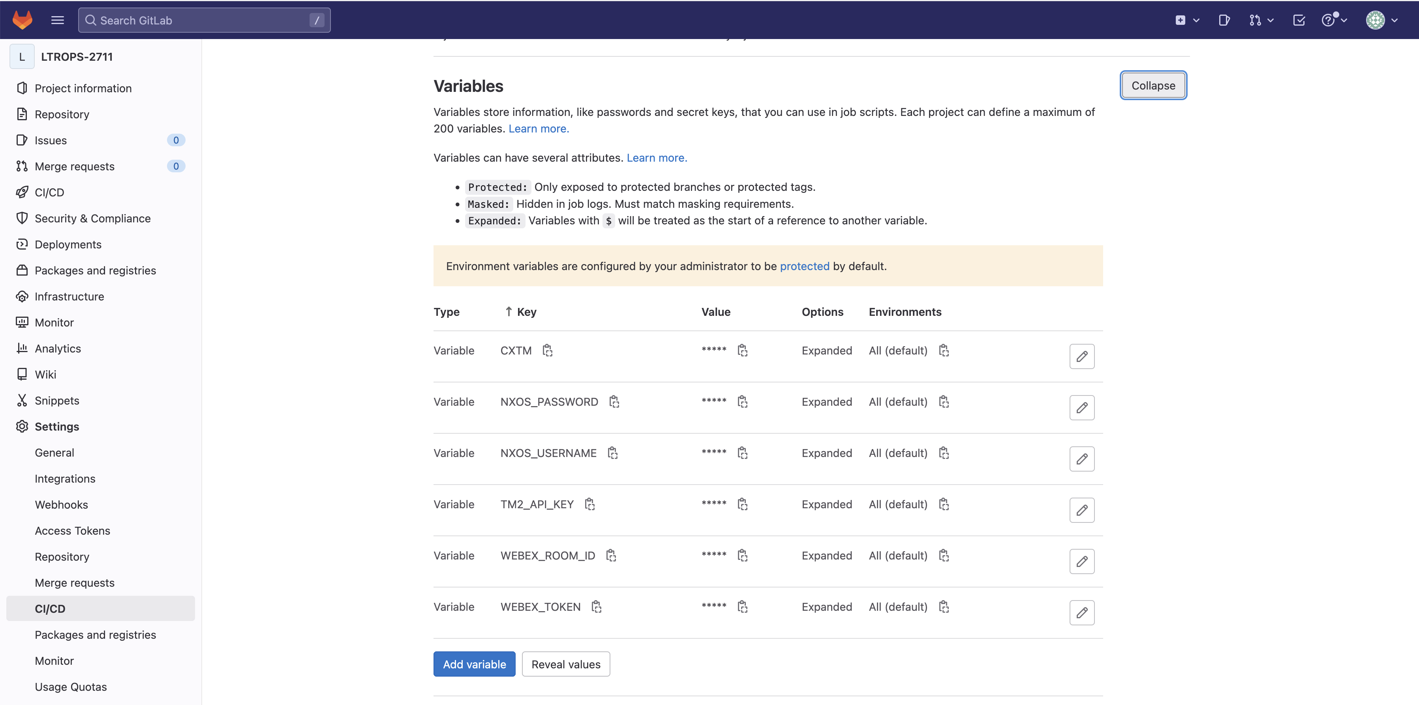Open the to-do list icon in top bar
Screen dimensions: 1419x705
(x=1298, y=21)
